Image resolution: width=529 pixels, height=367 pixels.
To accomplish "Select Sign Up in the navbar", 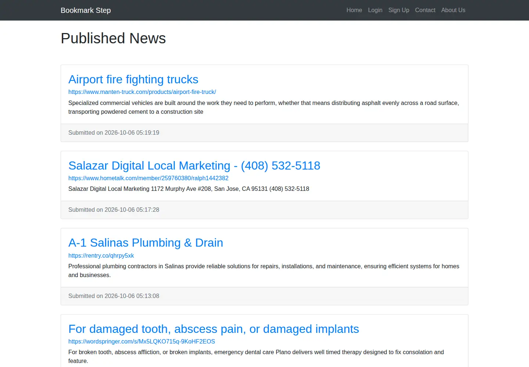I will click(399, 10).
